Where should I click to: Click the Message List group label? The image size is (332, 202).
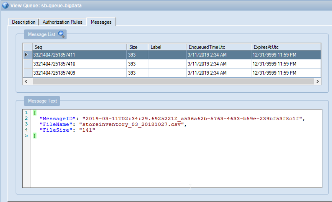pyautogui.click(x=41, y=34)
